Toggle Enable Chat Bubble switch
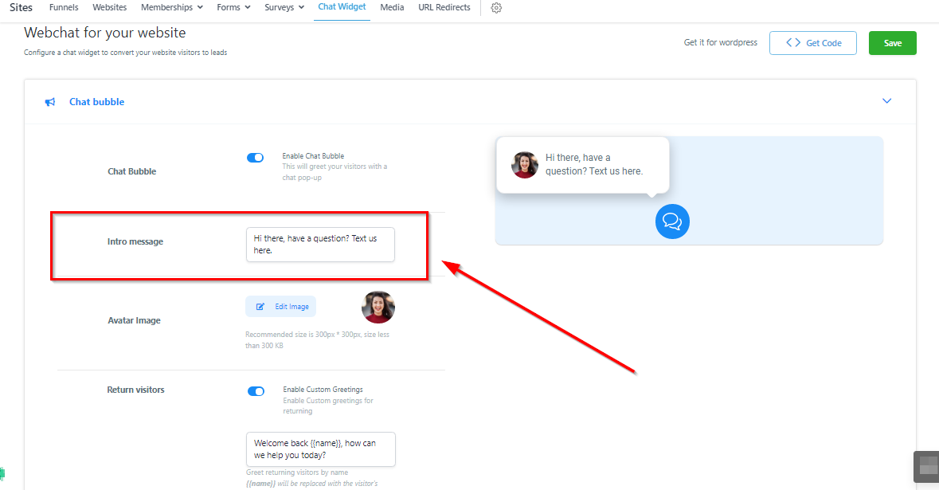 pos(256,158)
